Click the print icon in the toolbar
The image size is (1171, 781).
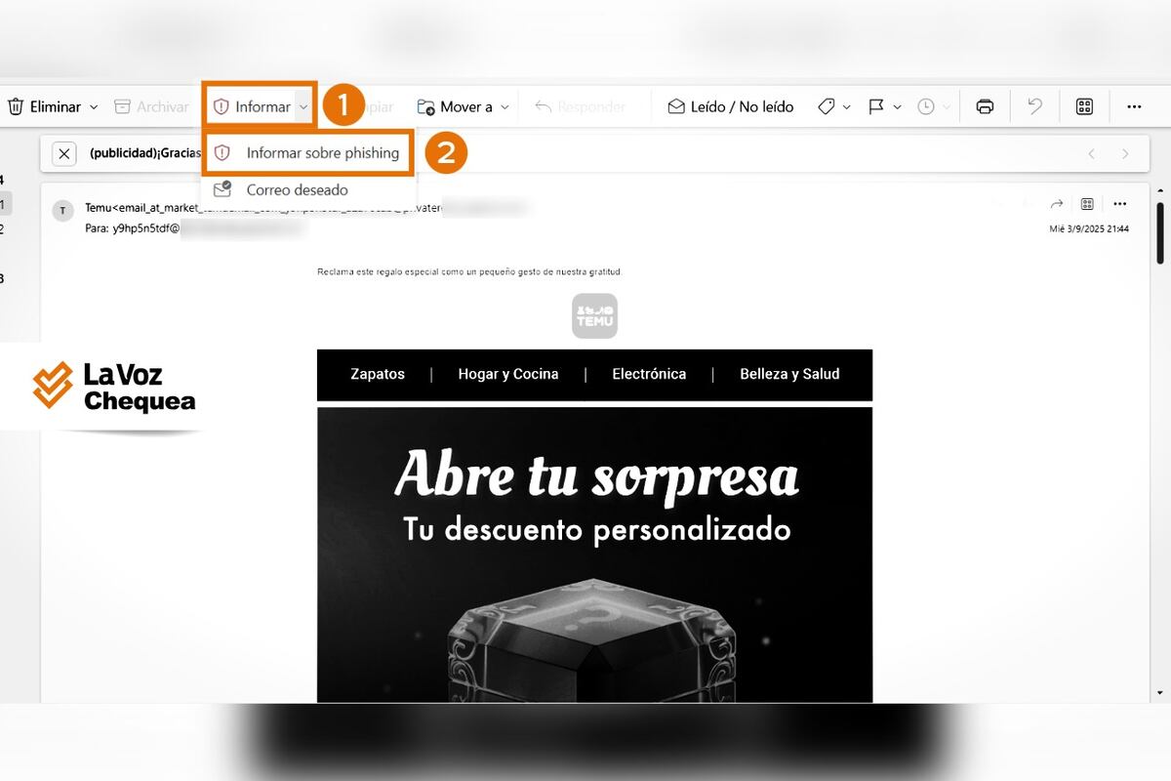click(x=985, y=106)
